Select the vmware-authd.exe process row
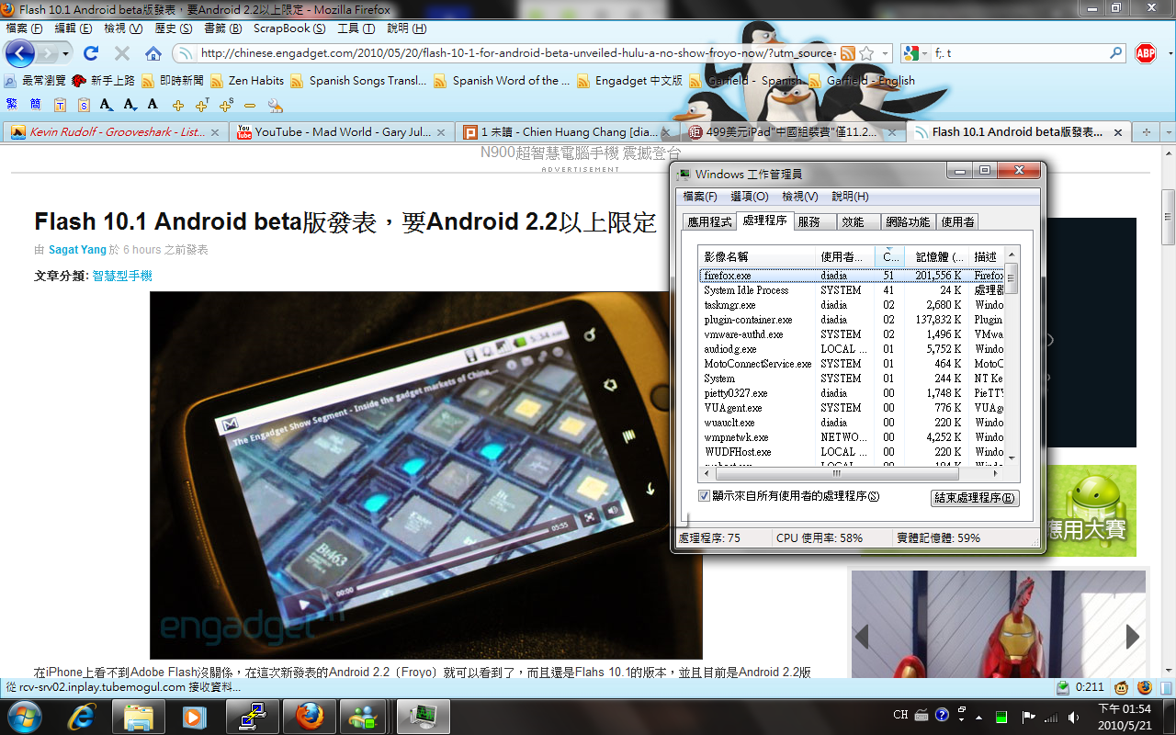This screenshot has width=1176, height=735. (852, 334)
